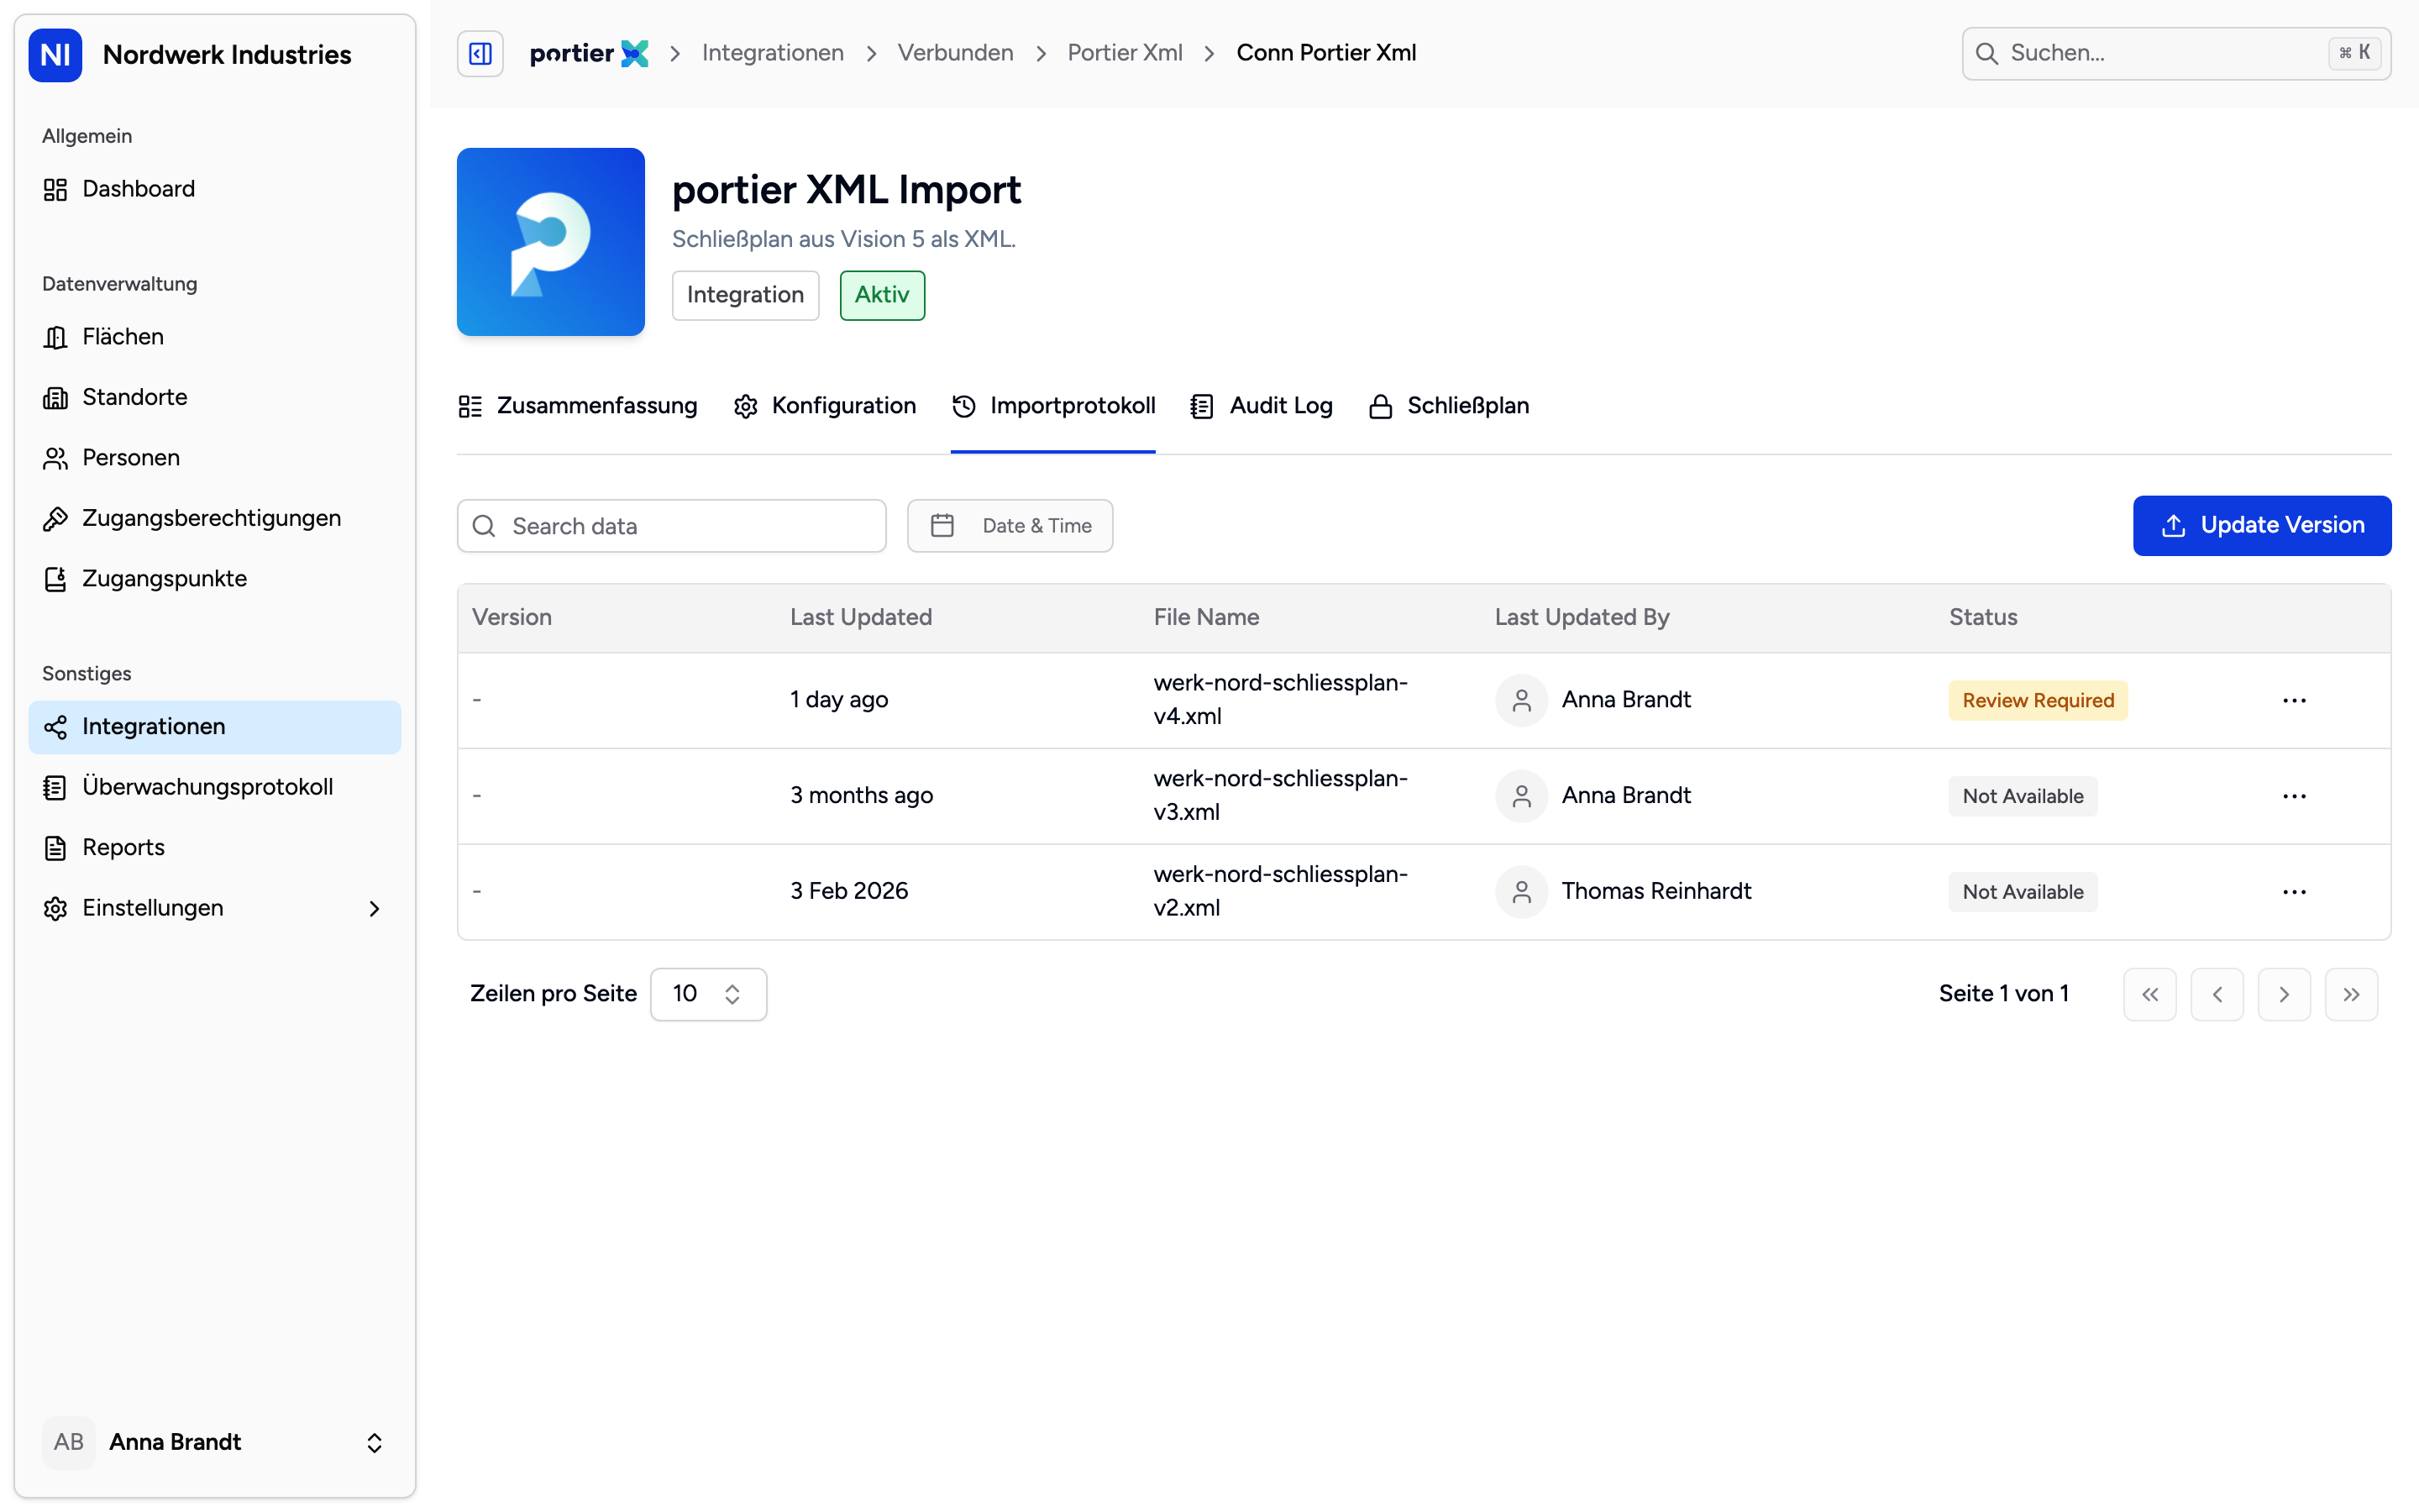Screen dimensions: 2419x1512
Task: Open the Dashboard sidebar item
Action: coord(215,189)
